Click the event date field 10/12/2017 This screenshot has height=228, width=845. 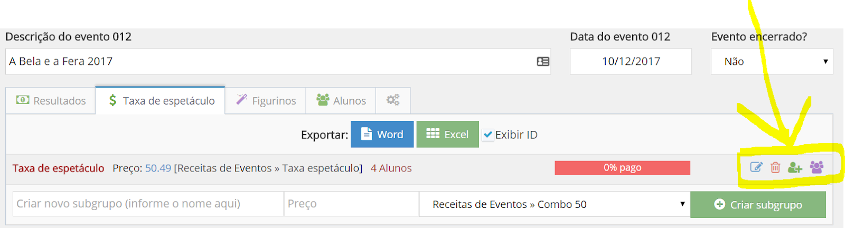coord(631,62)
